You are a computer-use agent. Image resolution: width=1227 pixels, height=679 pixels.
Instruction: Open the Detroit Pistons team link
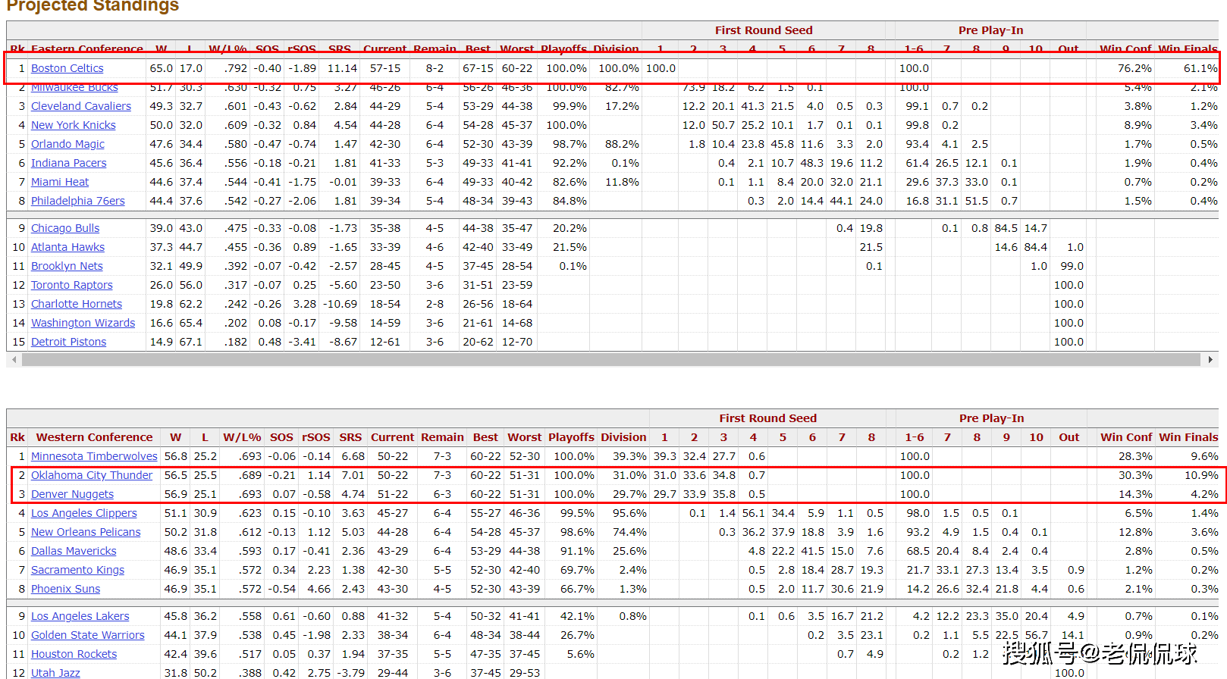click(68, 342)
